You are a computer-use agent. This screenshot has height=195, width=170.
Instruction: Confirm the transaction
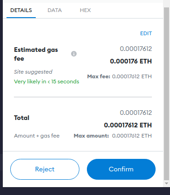[x=121, y=169]
